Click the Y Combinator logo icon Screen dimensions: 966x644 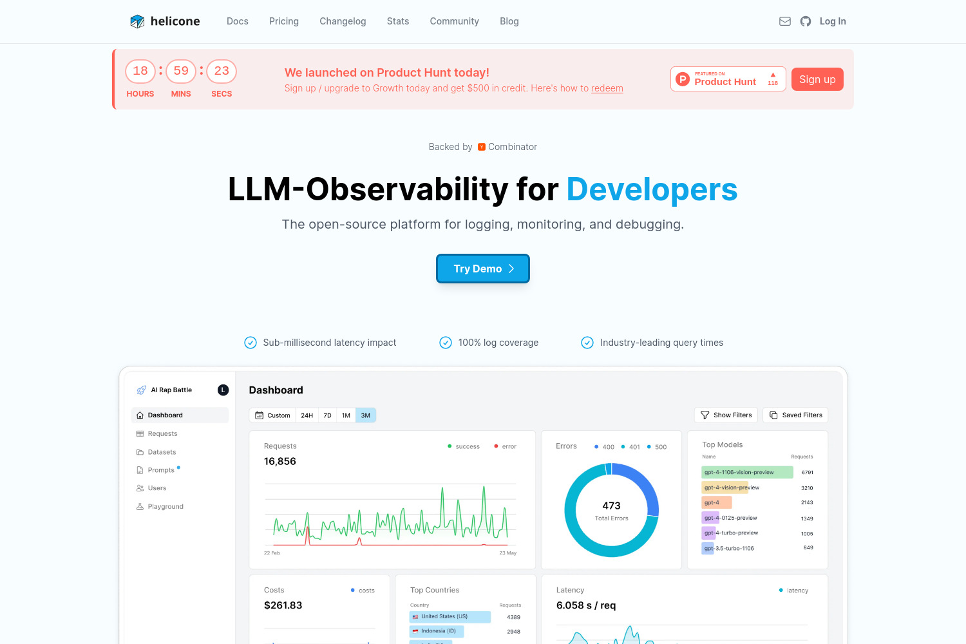coord(482,147)
